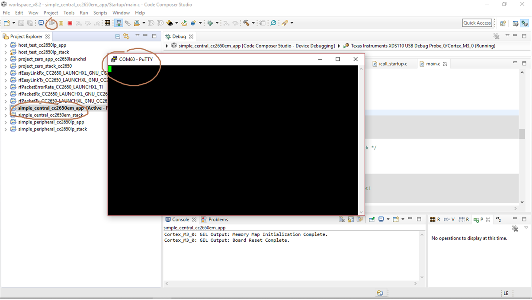Click the Display Selected Console icon

381,219
